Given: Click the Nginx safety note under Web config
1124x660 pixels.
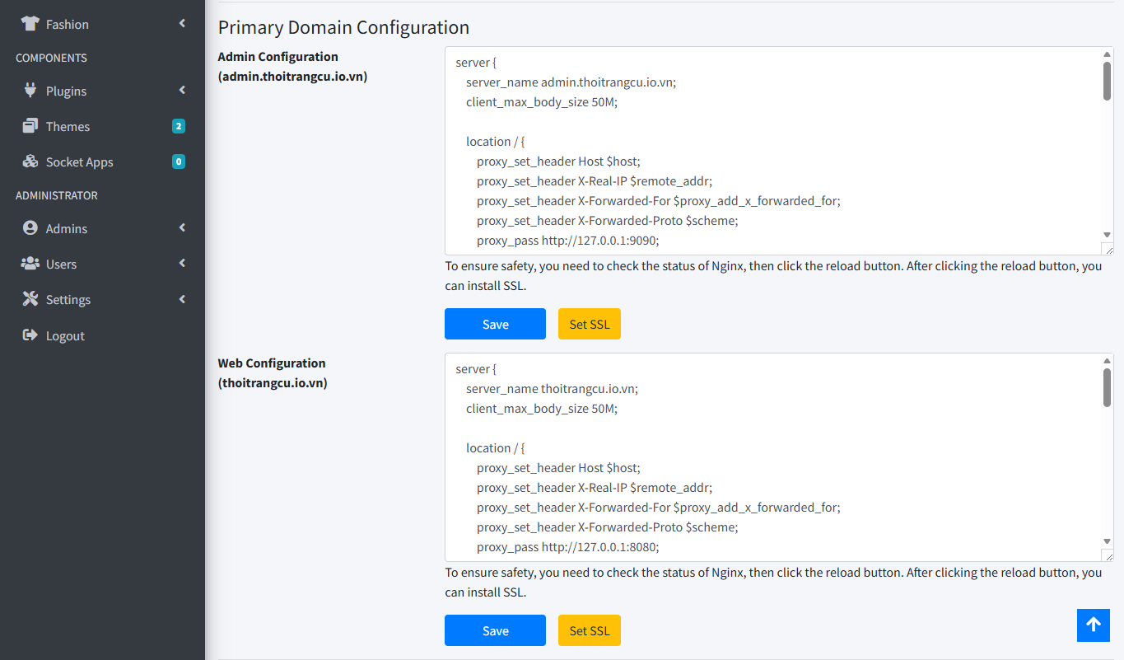Looking at the screenshot, I should click(x=773, y=583).
